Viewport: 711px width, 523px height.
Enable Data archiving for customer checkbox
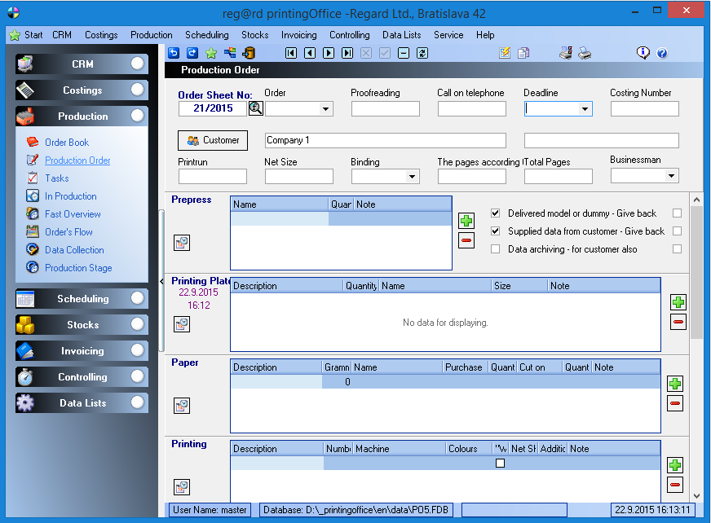[x=496, y=249]
